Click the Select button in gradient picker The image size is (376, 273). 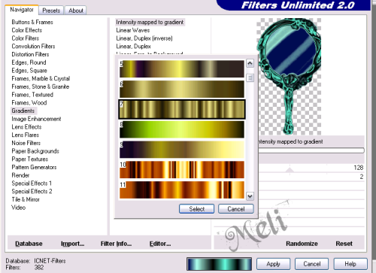tap(196, 209)
